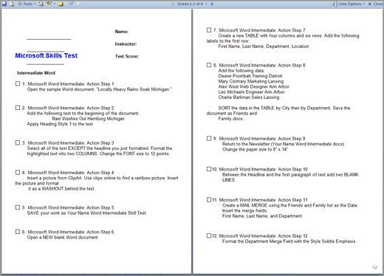This screenshot has height=276, width=384.
Task: Open Print Preview from the toolbar
Action: pos(12,4)
